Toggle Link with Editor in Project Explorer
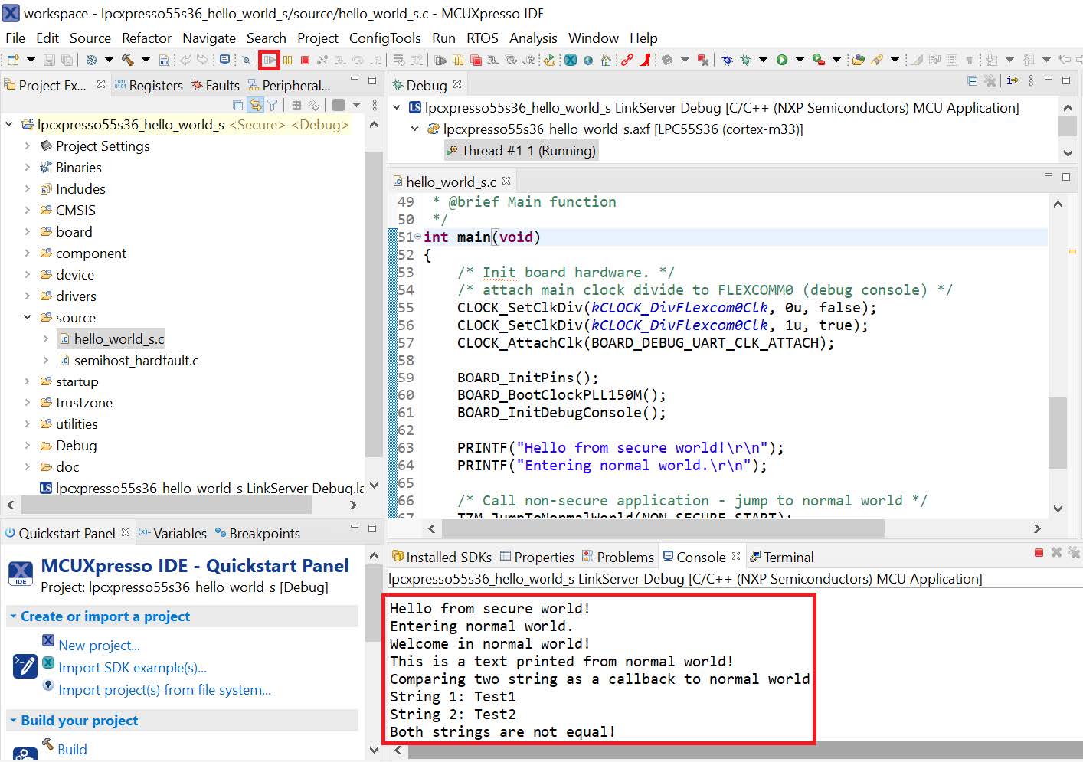This screenshot has width=1083, height=762. [x=255, y=105]
